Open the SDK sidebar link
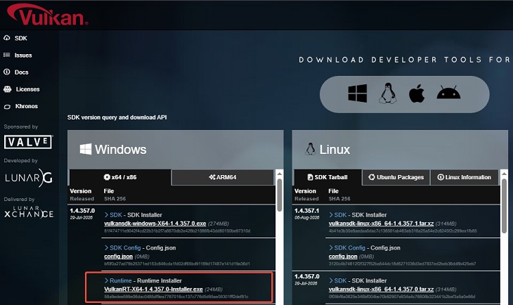The height and width of the screenshot is (305, 513). 20,38
